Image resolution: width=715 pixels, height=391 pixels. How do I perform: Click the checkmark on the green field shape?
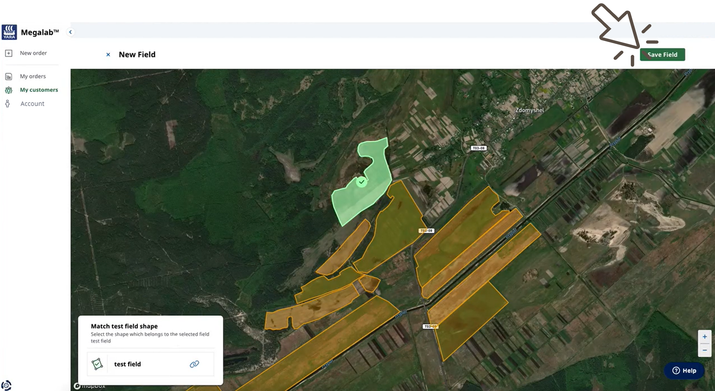(362, 182)
